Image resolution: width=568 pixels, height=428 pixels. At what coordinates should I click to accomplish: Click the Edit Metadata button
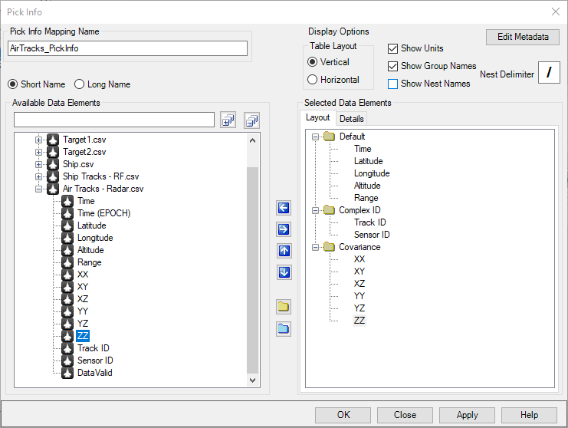click(523, 37)
